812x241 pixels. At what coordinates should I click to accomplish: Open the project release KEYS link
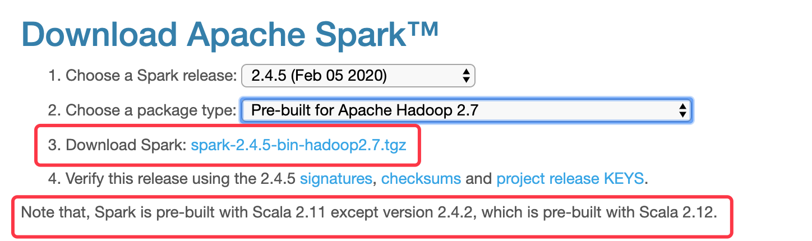pos(570,179)
